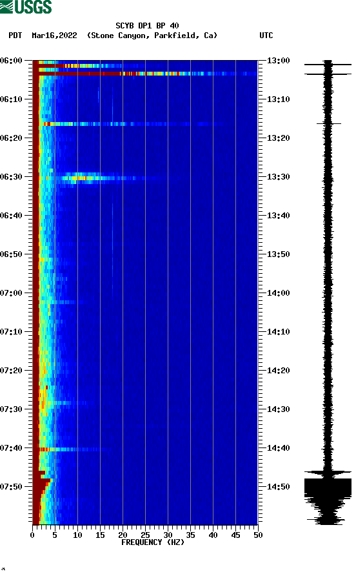Image resolution: width=356 pixels, height=576 pixels.
Task: Click the 50 Hz frequency tick label
Action: coord(258,535)
